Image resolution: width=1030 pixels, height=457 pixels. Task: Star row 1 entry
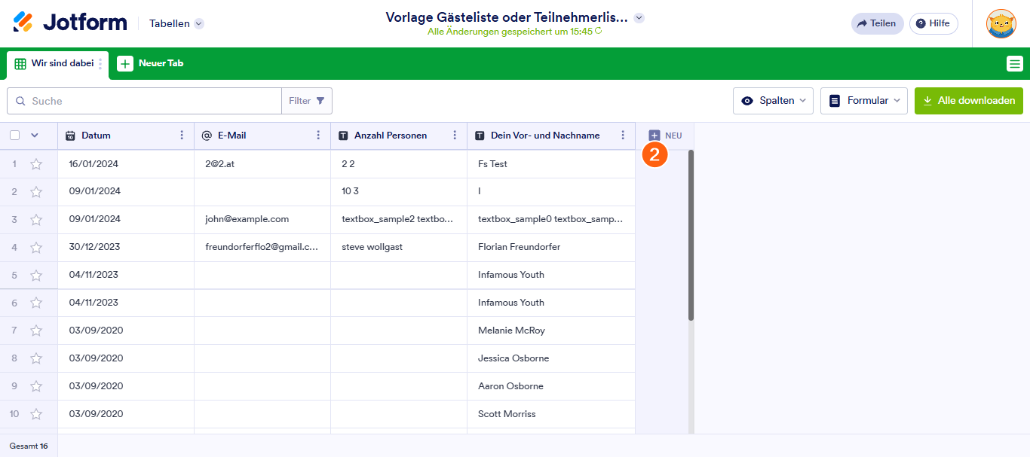click(x=36, y=164)
